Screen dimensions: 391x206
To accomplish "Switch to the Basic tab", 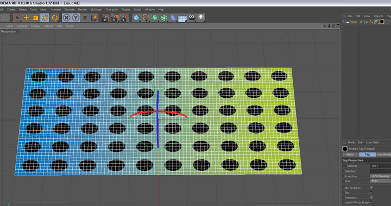I will click(350, 155).
